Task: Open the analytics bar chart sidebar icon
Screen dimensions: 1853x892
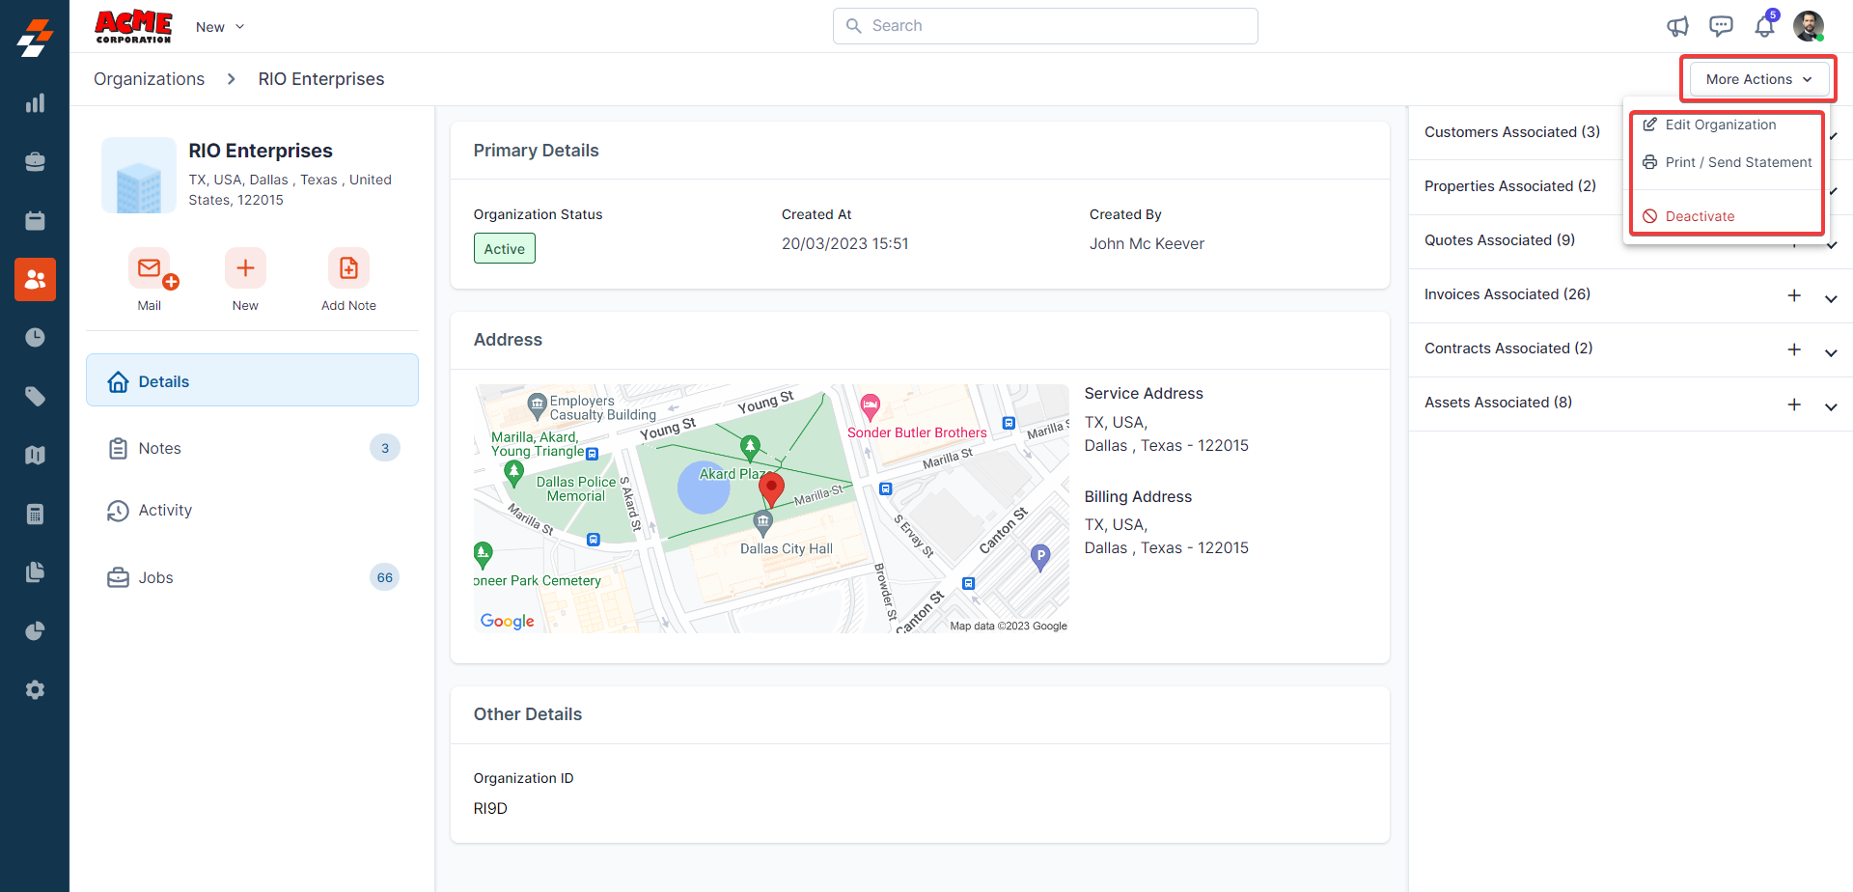Action: 35,103
